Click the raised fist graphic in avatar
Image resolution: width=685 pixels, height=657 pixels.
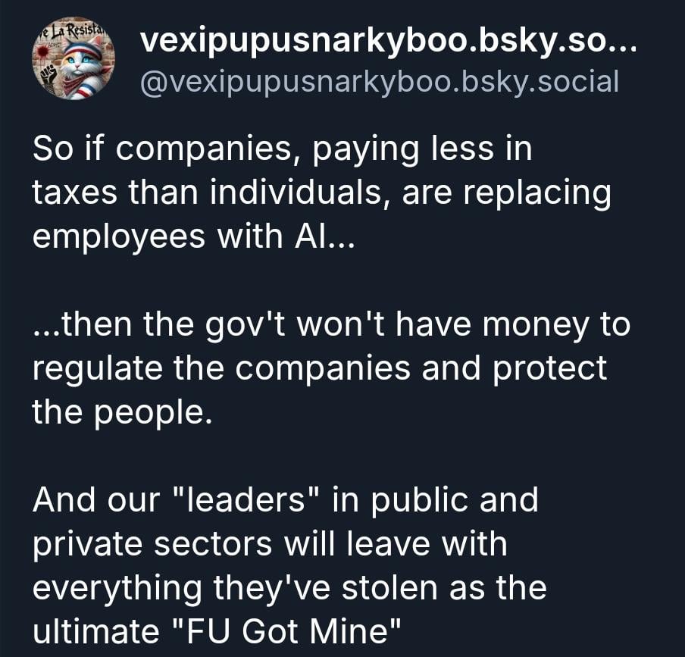point(50,77)
